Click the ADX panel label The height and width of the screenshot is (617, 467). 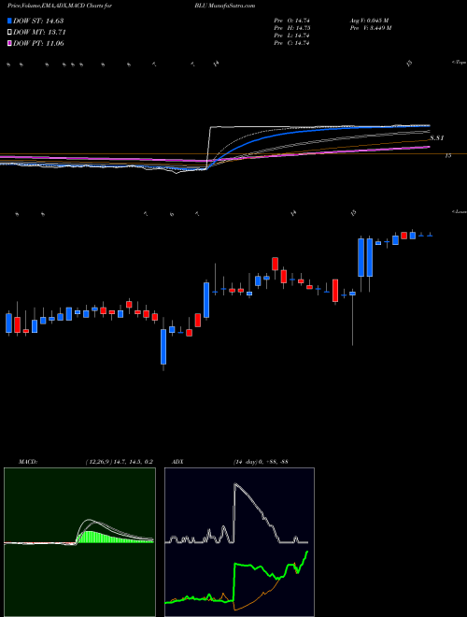click(x=178, y=462)
